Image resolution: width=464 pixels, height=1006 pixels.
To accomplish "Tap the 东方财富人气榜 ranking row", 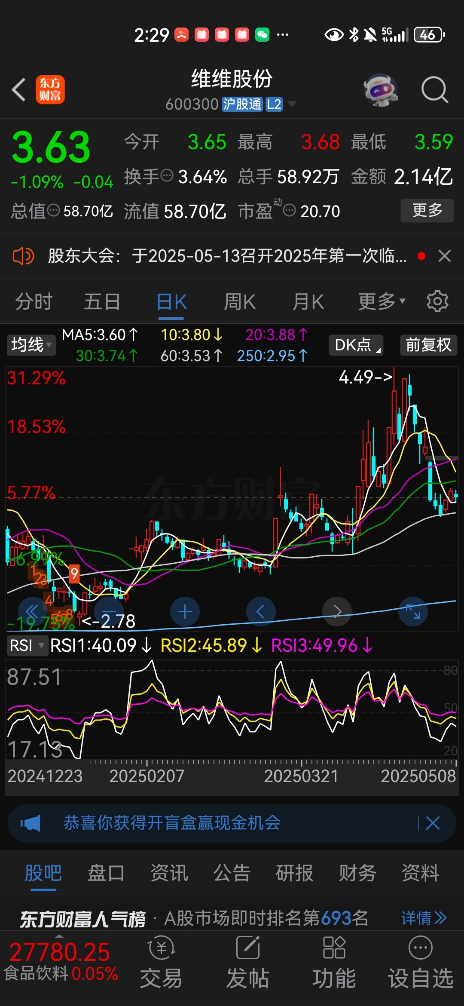I will point(232,918).
